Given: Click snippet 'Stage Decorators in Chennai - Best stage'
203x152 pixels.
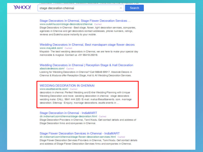Looking at the screenshot, I should (x=63, y=28).
